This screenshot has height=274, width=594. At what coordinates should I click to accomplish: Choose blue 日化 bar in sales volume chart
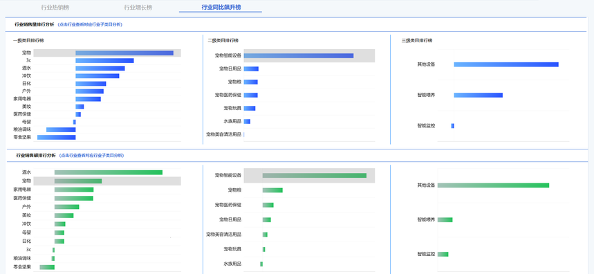91,83
